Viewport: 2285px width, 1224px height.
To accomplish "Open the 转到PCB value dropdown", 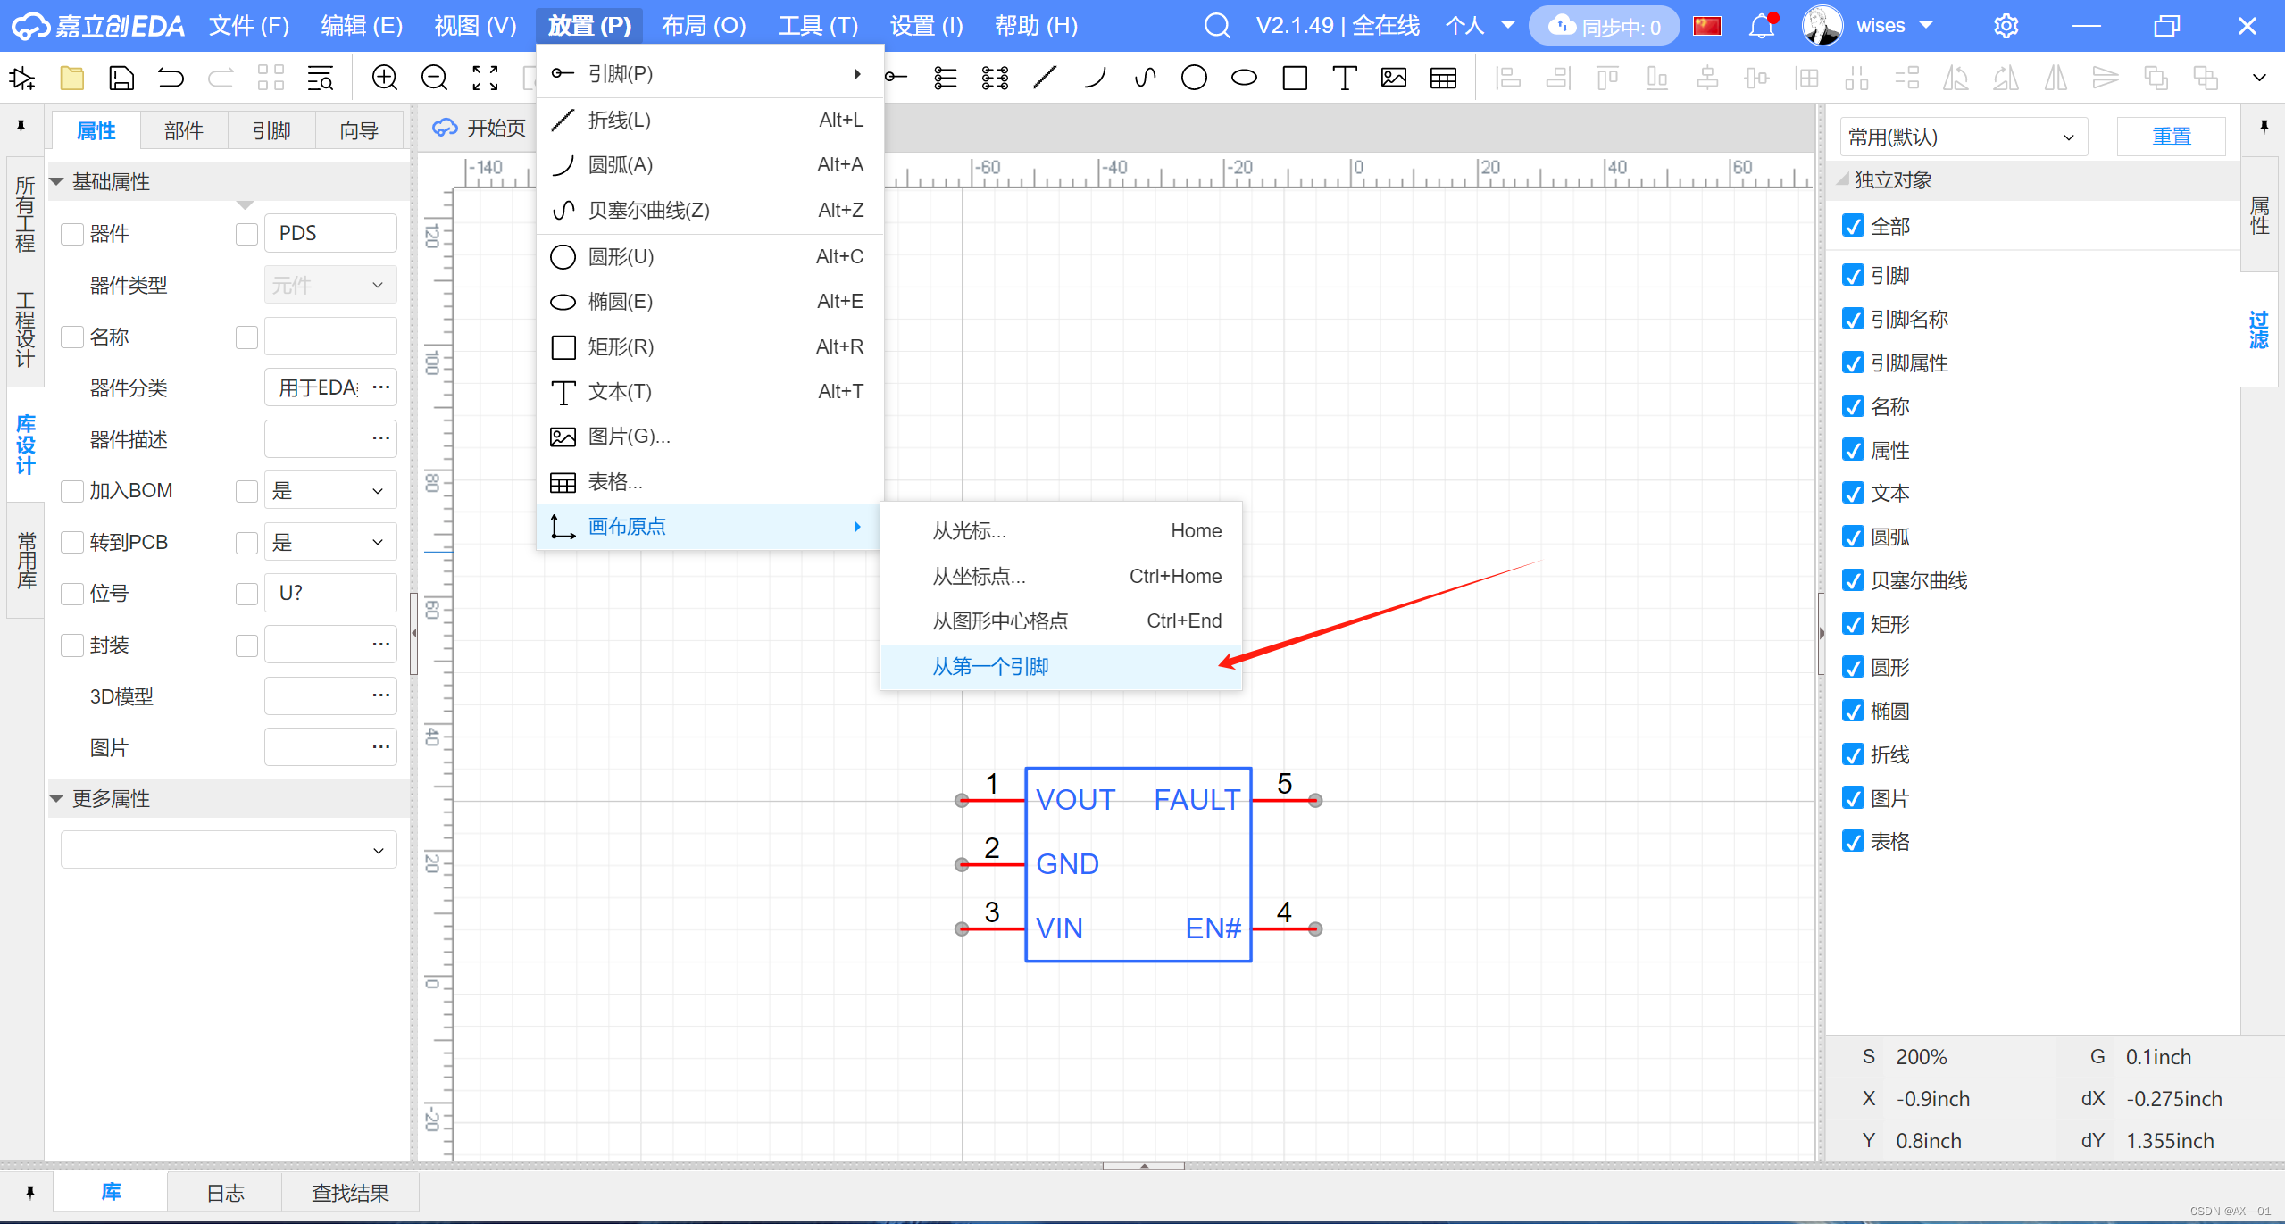I will pyautogui.click(x=329, y=542).
